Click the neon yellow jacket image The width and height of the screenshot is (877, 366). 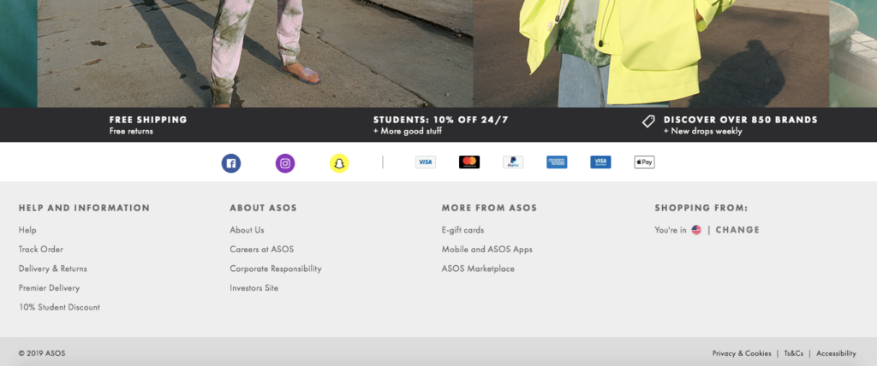pyautogui.click(x=651, y=54)
